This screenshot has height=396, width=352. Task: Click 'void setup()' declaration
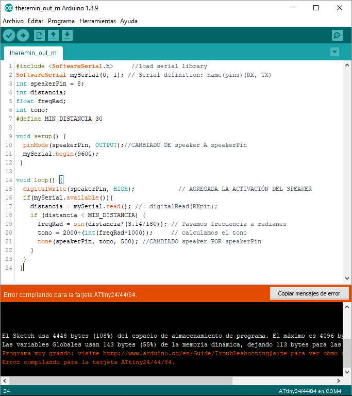(x=37, y=136)
